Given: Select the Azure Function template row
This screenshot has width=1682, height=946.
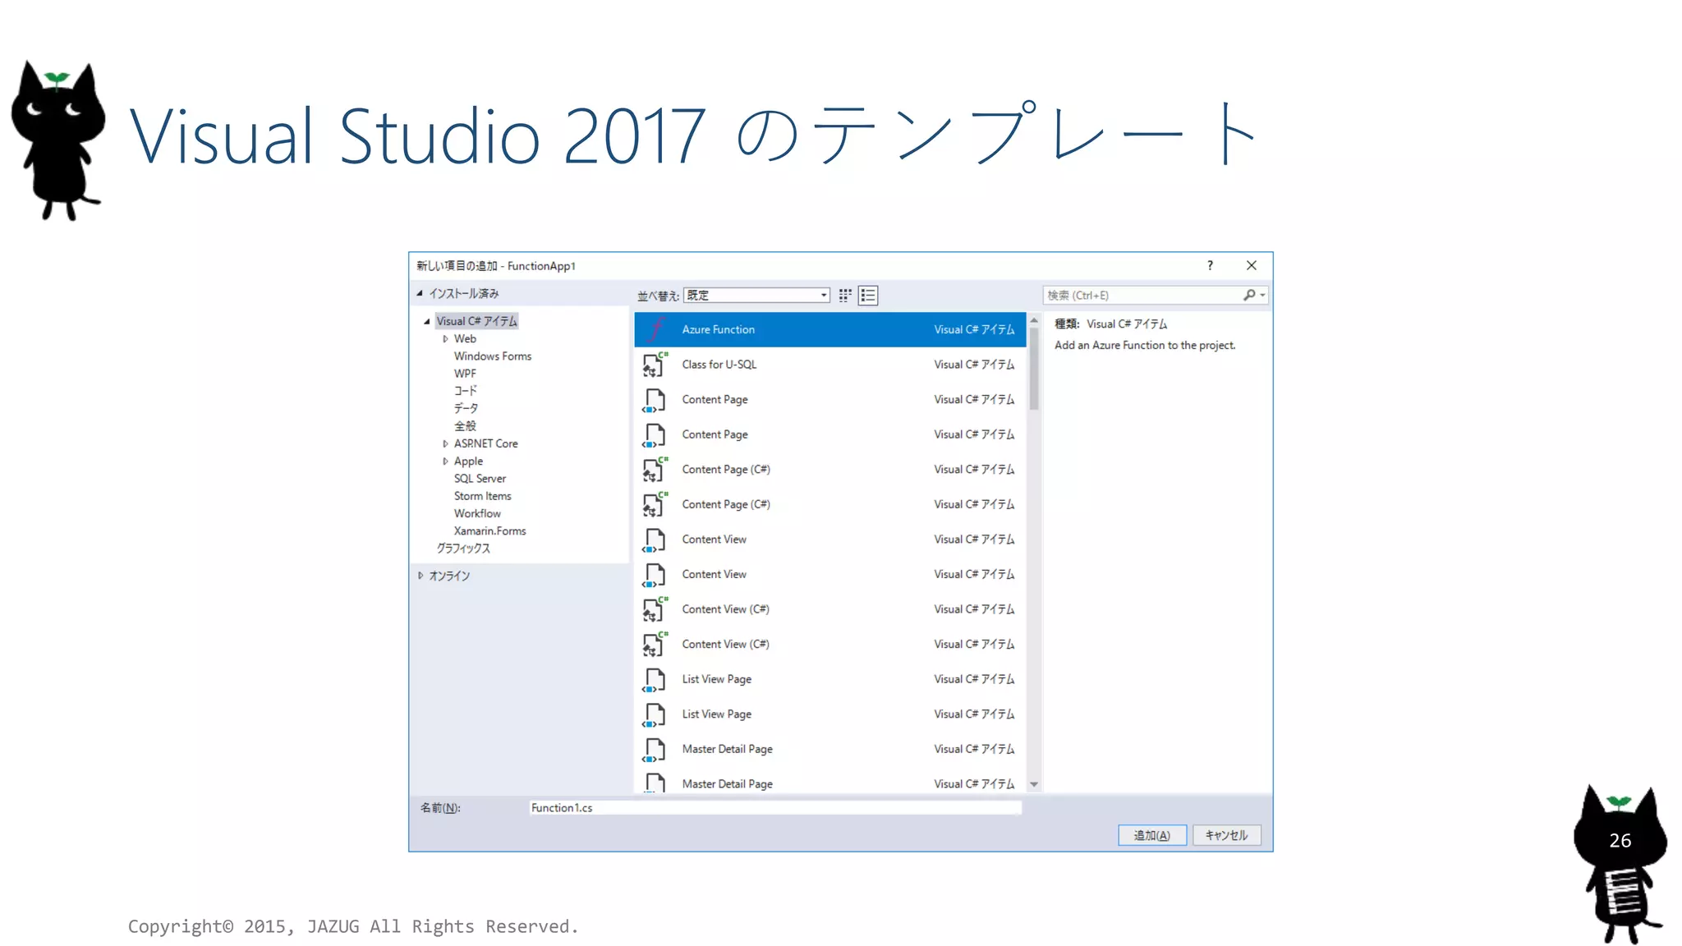Looking at the screenshot, I should [830, 329].
